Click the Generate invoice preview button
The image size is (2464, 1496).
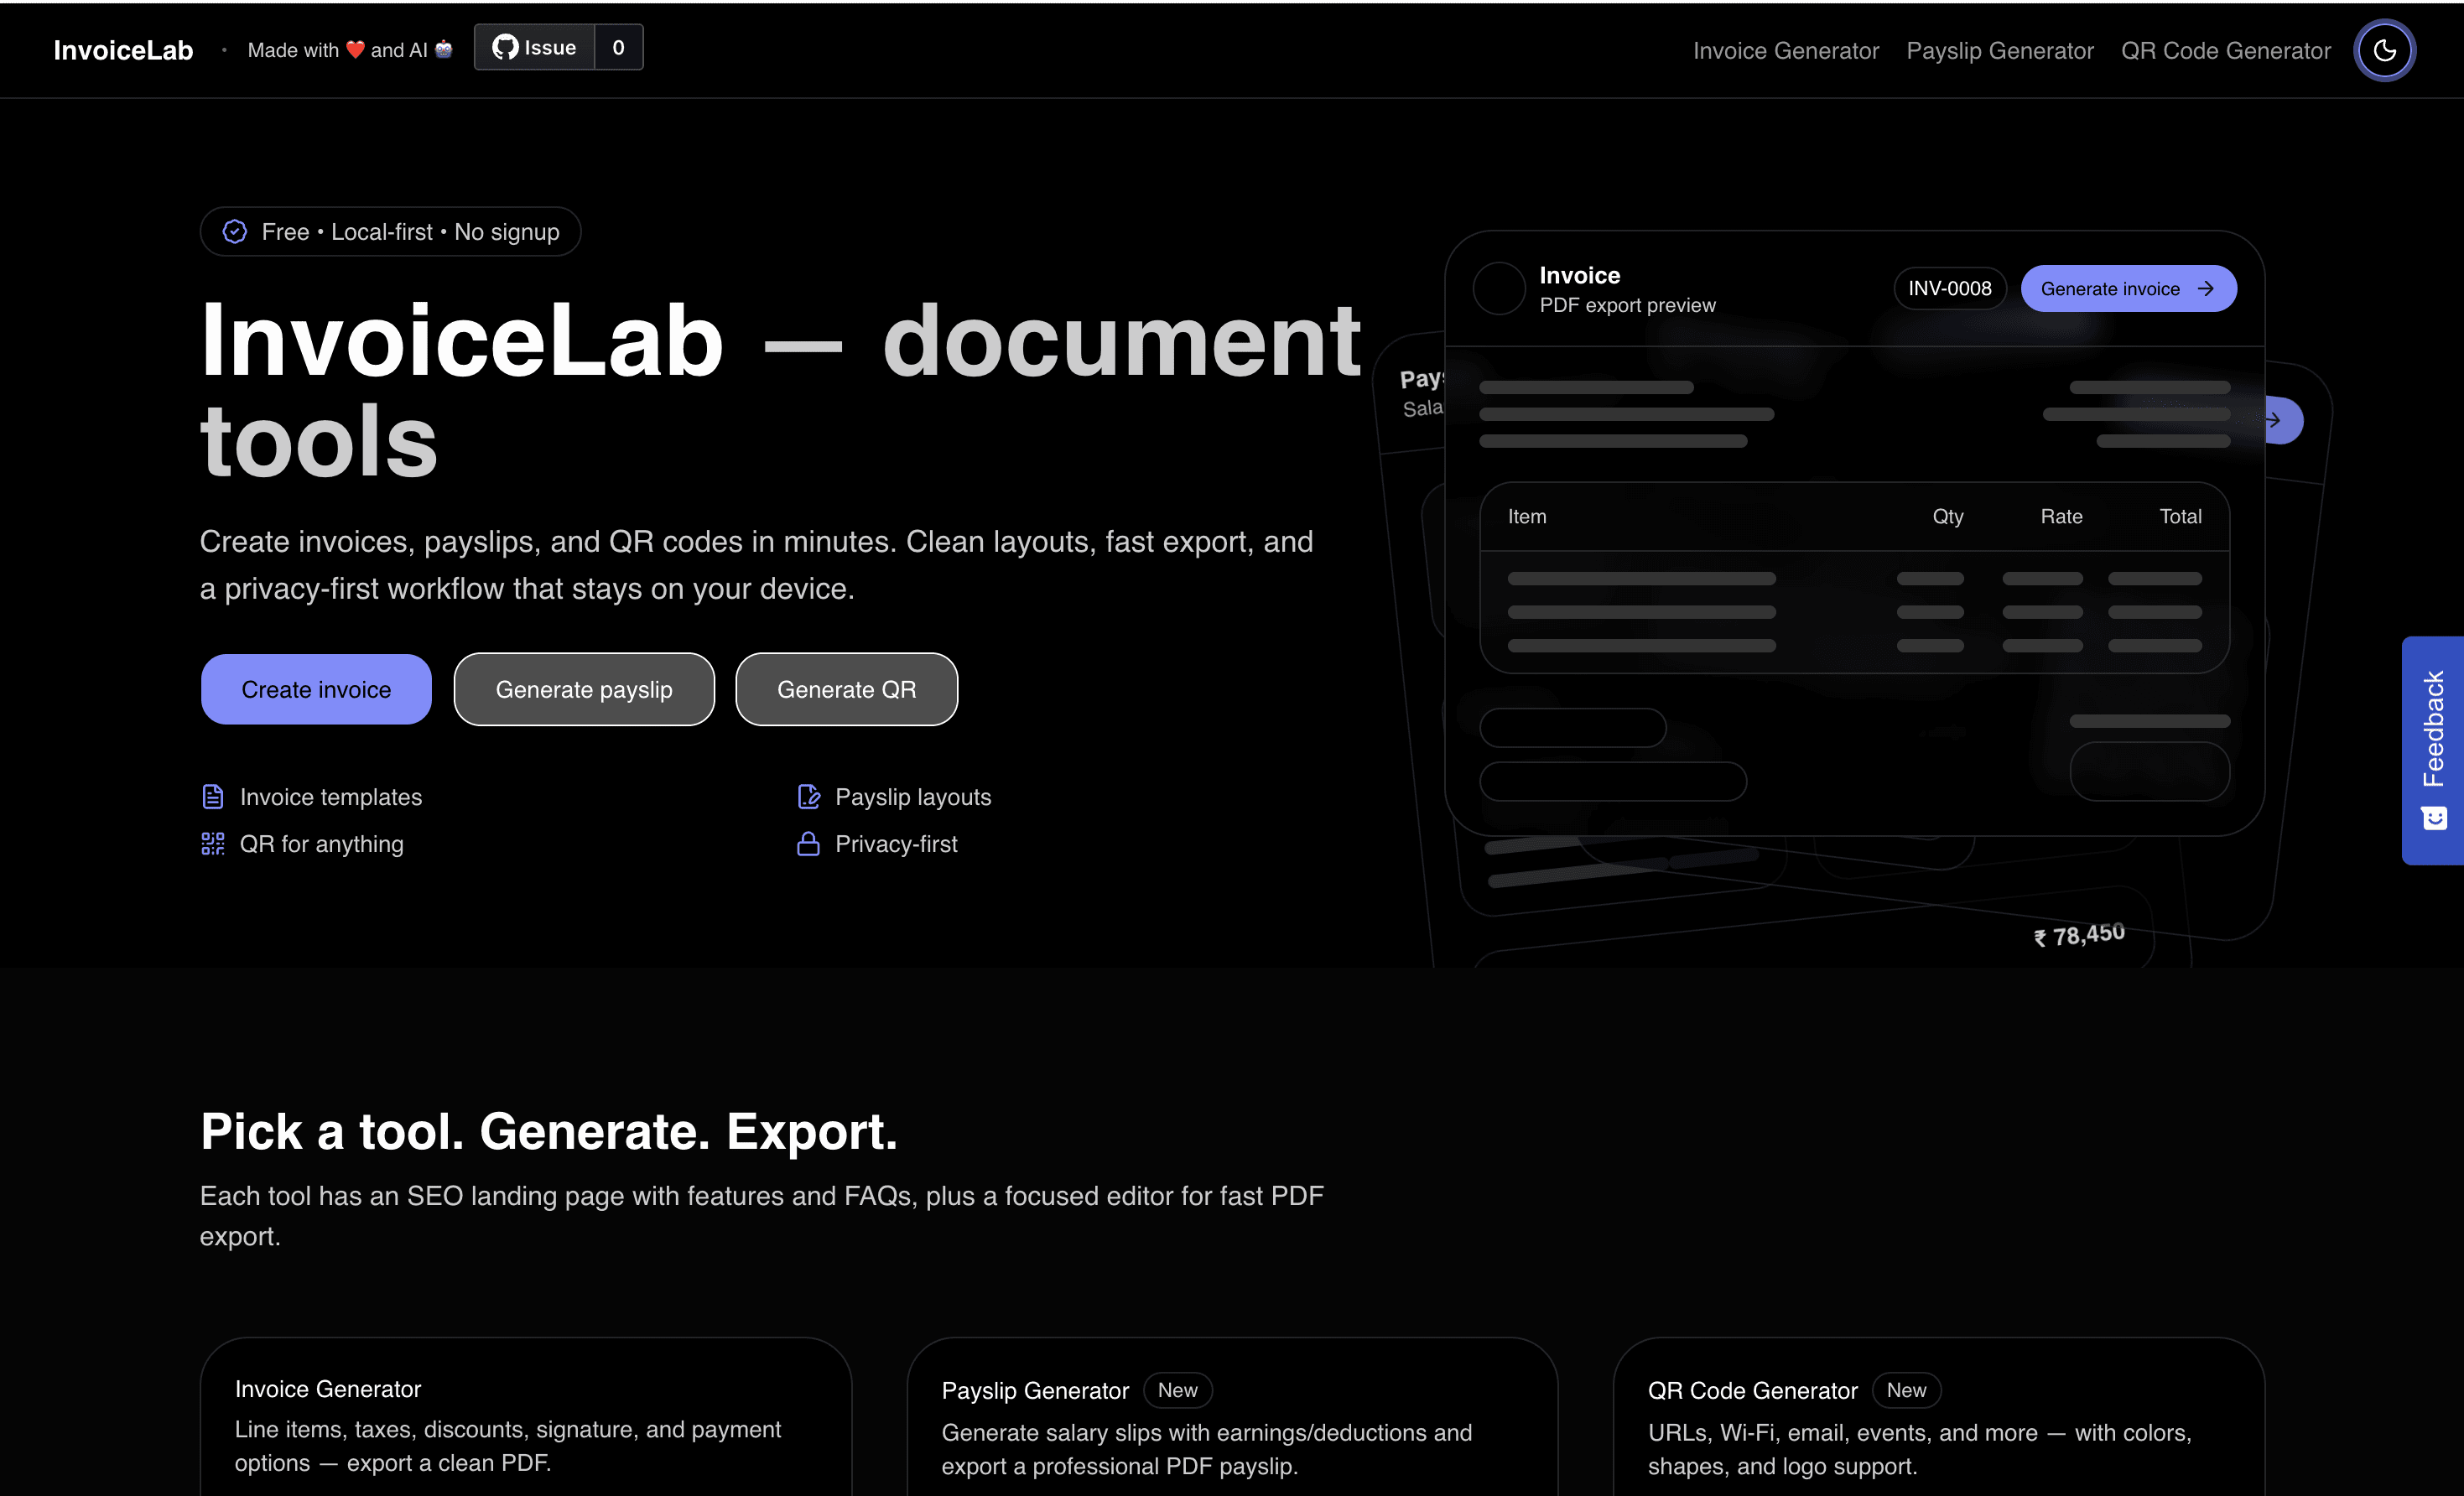point(2128,288)
